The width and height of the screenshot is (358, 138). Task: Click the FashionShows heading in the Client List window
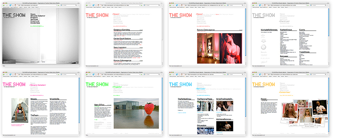click(286, 30)
